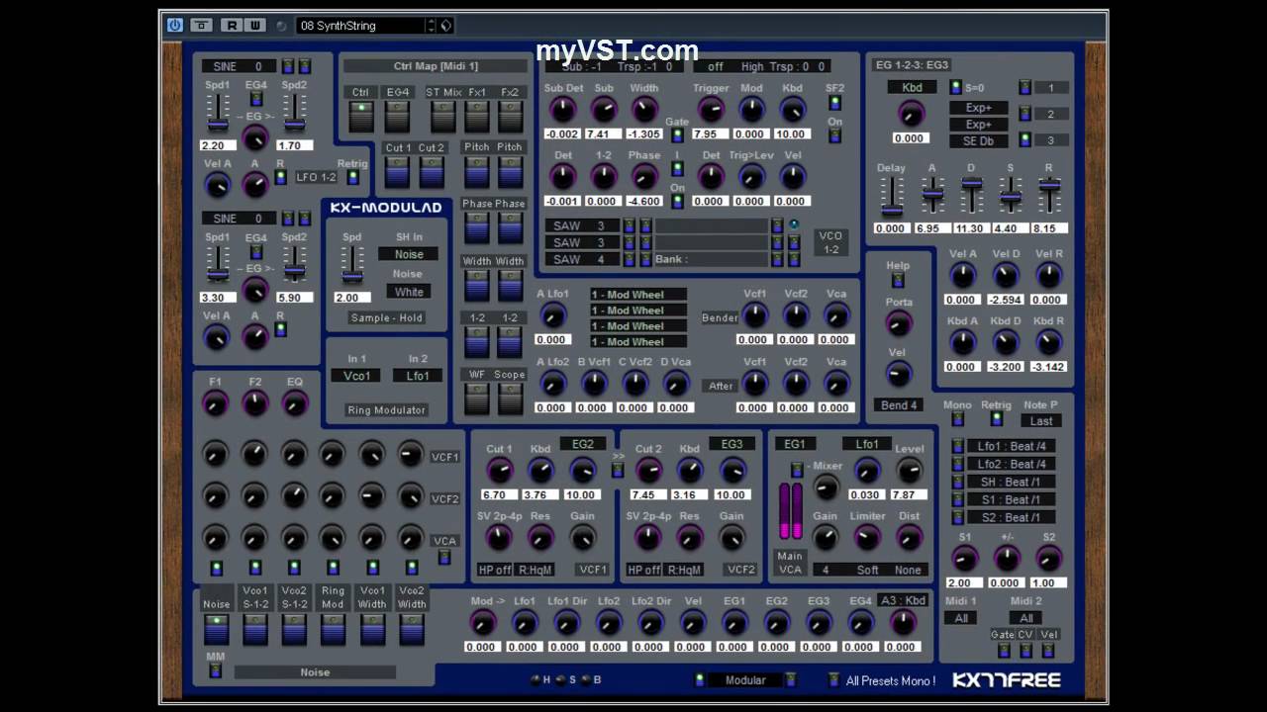Select the S1 : Beat /1 row

(x=1011, y=499)
